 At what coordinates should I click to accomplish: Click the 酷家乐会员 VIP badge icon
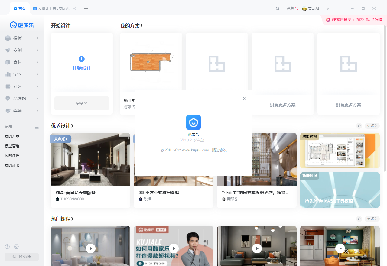point(328,20)
